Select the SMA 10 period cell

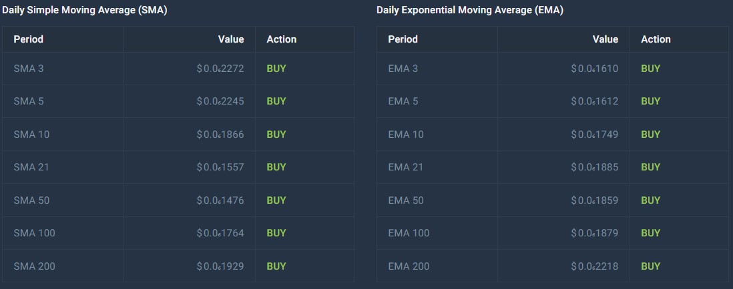(31, 135)
